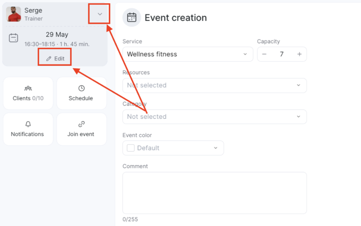Click the Edit button under event time
Screen dimensions: 361x226
[55, 59]
